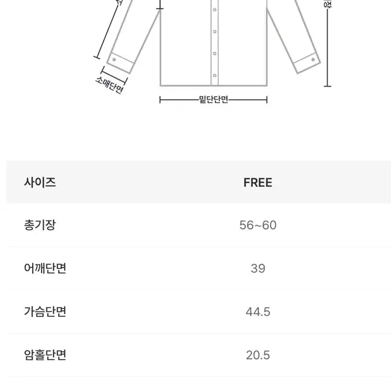Click the 암홀단면 row label
Image resolution: width=391 pixels, height=391 pixels.
[45, 355]
